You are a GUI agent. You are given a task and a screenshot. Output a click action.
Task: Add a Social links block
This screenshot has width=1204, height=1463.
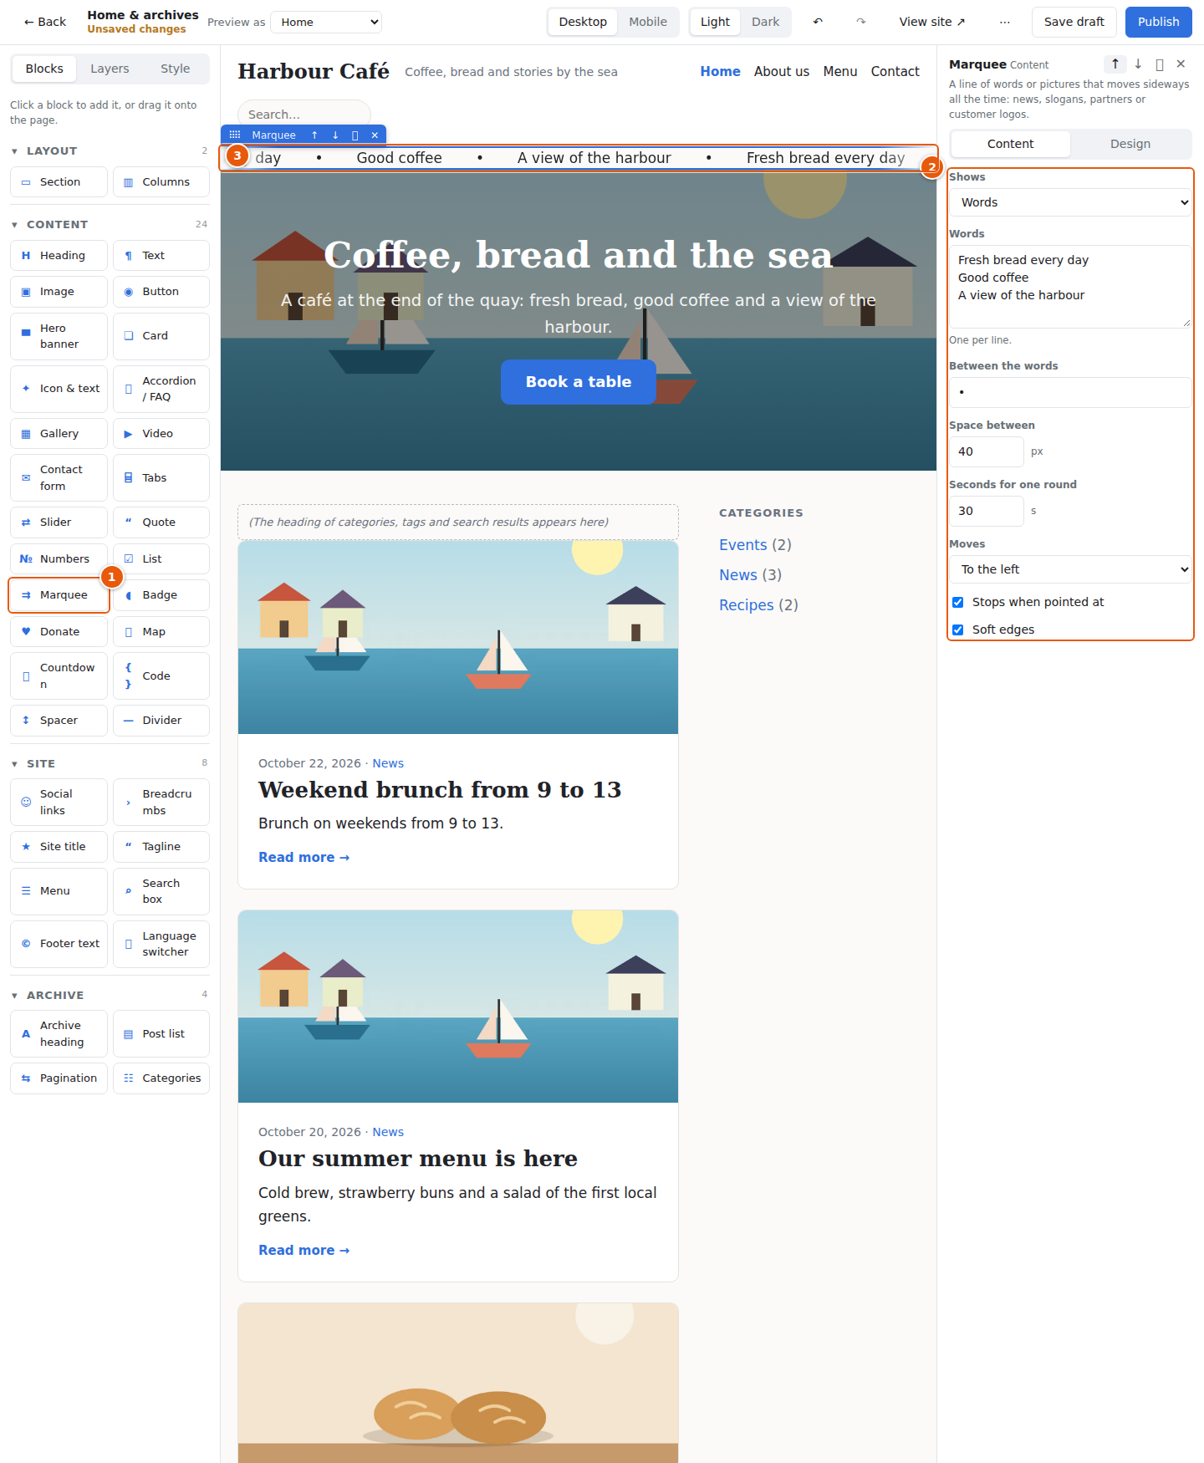pos(59,803)
